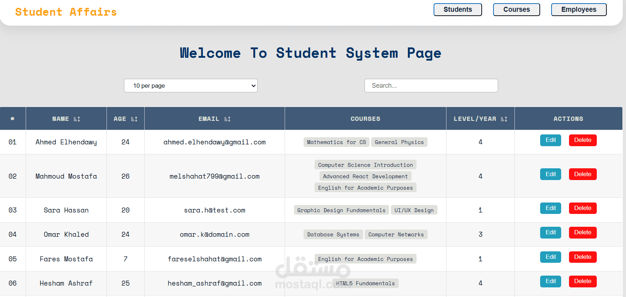Viewport: 626px width, 297px height.
Task: Click the name Hesham Ashraf
Action: pos(66,283)
